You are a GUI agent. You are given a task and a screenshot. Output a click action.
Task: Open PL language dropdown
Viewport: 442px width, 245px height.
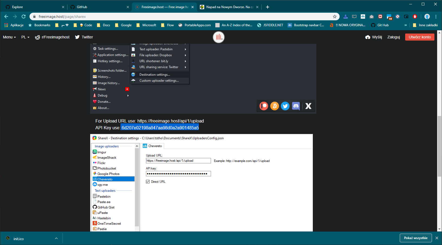coord(25,37)
